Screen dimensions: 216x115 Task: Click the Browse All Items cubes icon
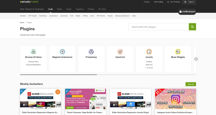point(33,52)
